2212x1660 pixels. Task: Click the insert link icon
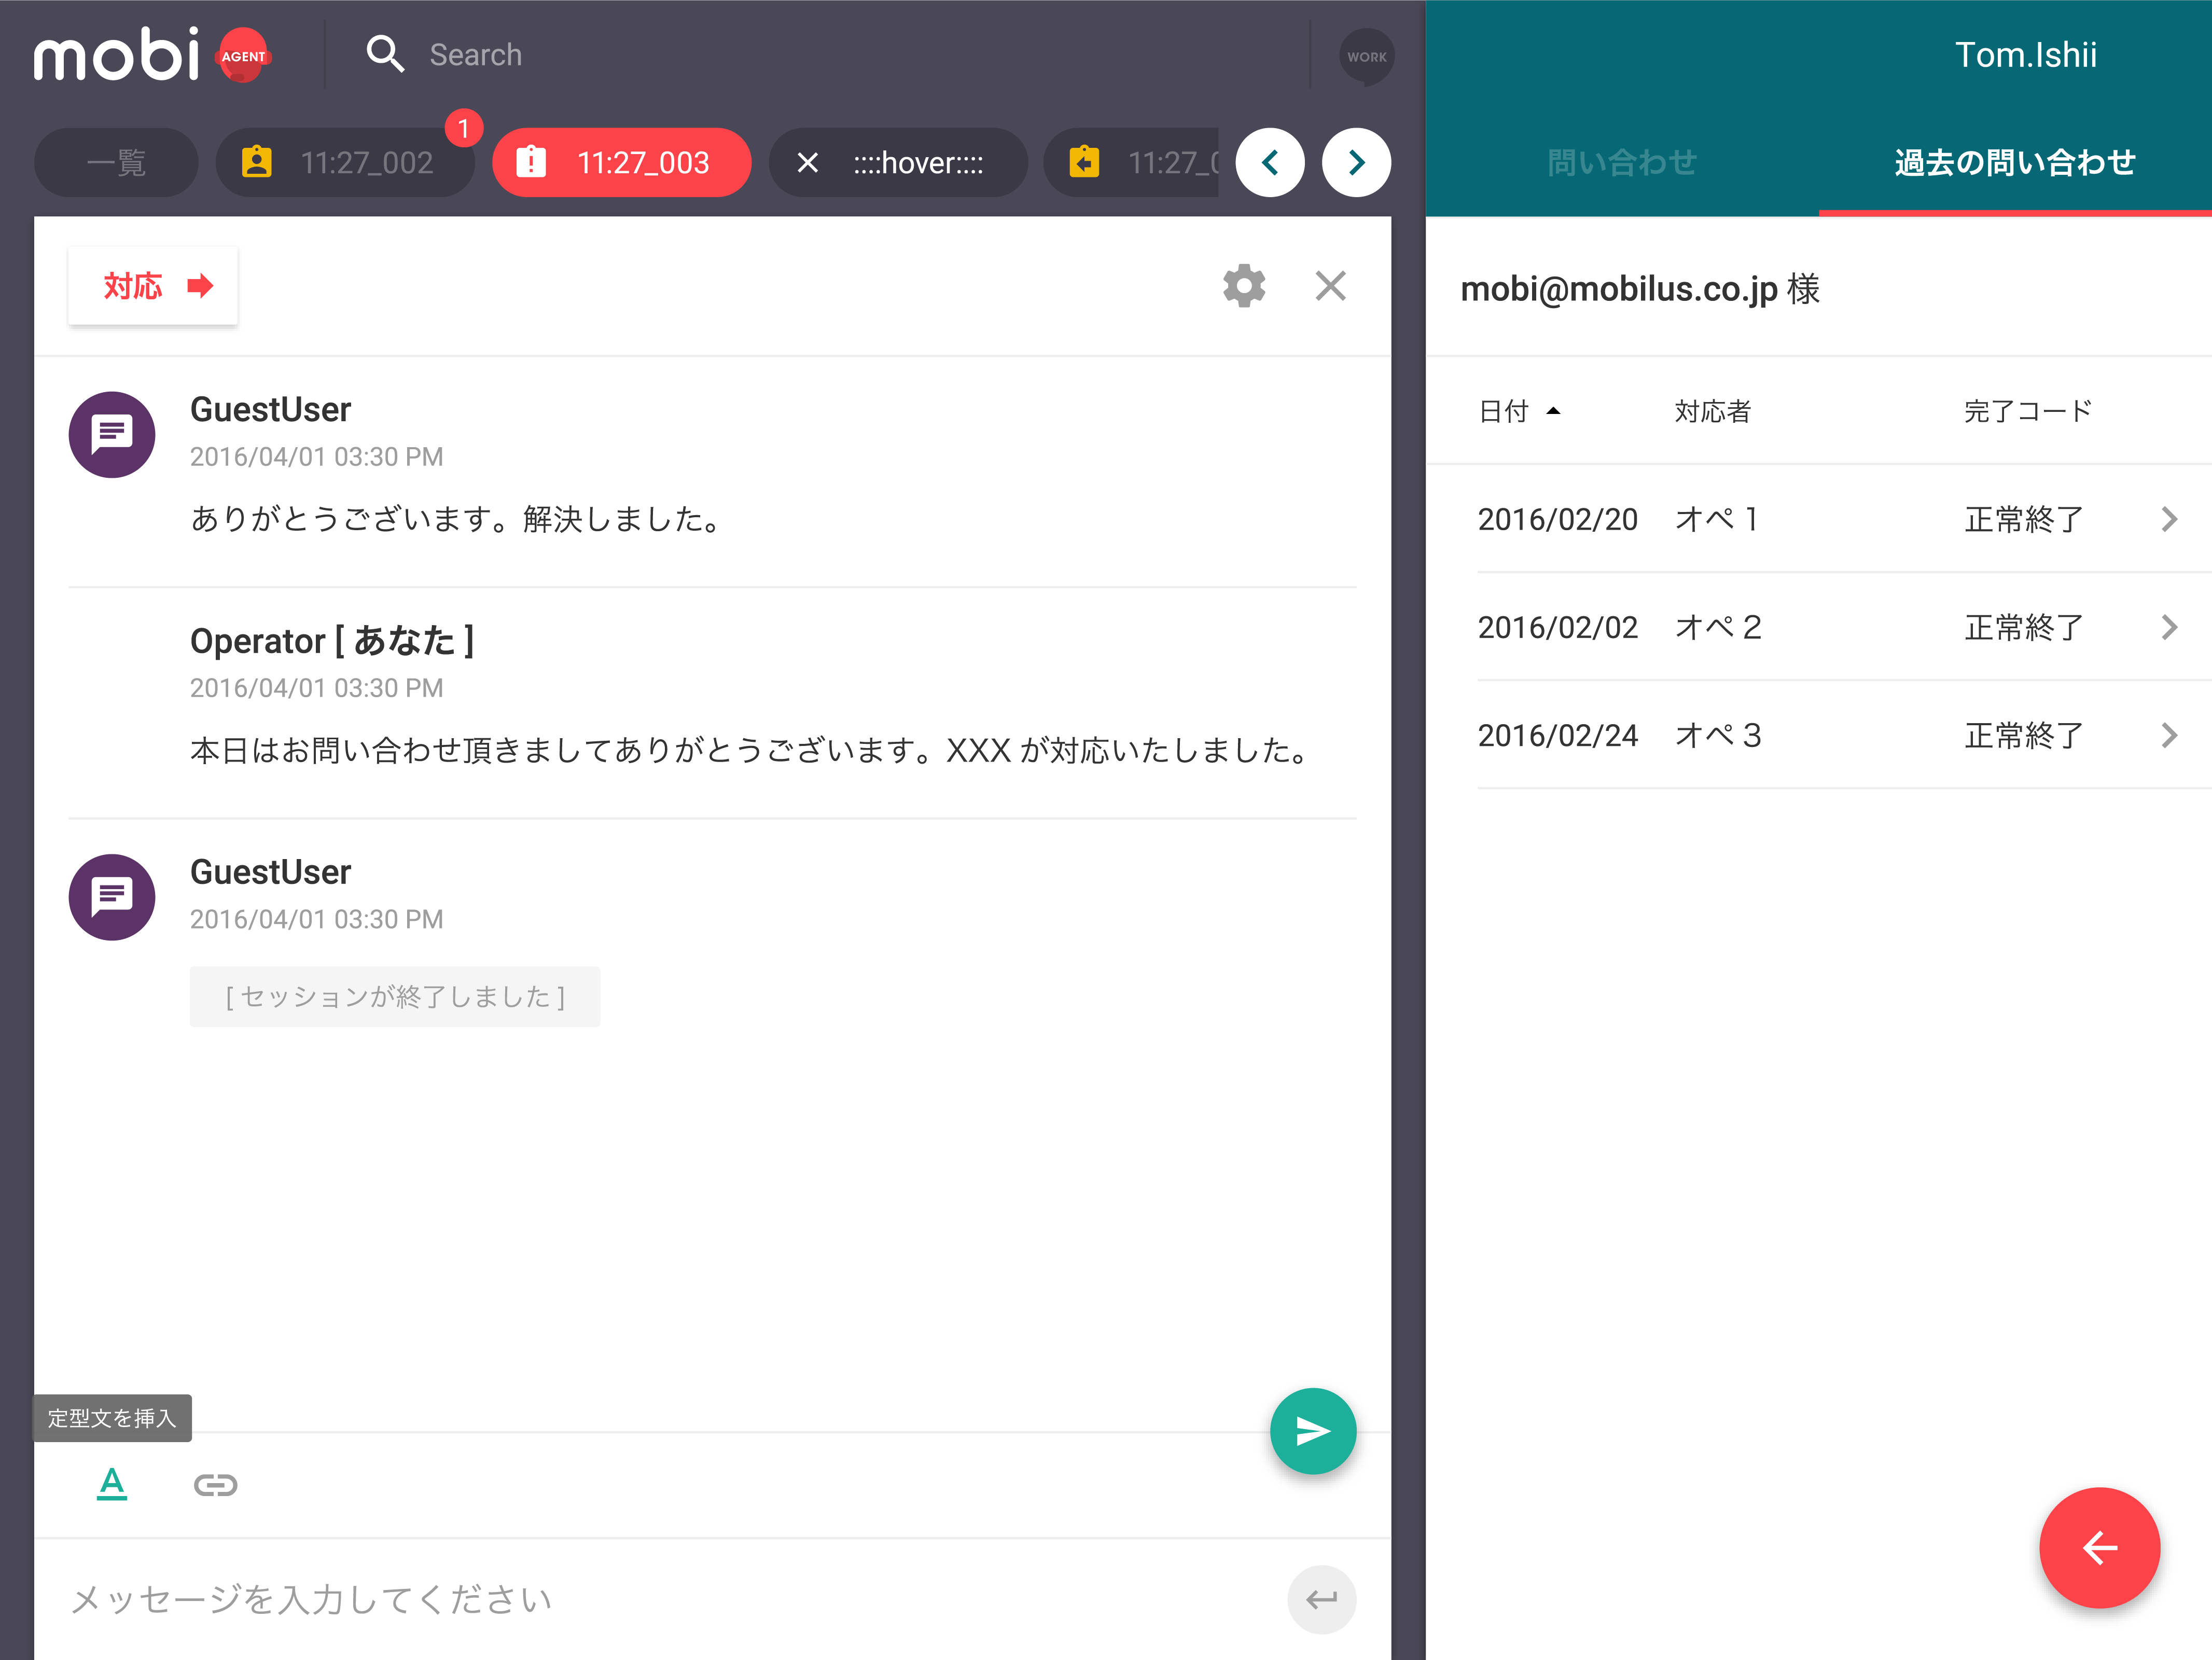tap(215, 1485)
